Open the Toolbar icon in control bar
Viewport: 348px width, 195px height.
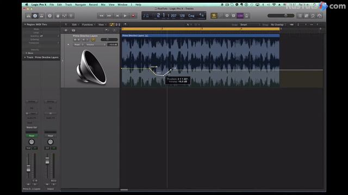41,16
